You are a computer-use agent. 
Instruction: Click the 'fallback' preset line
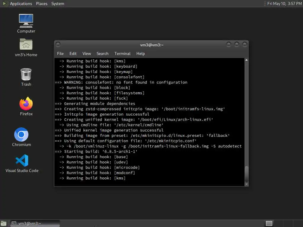142,135
